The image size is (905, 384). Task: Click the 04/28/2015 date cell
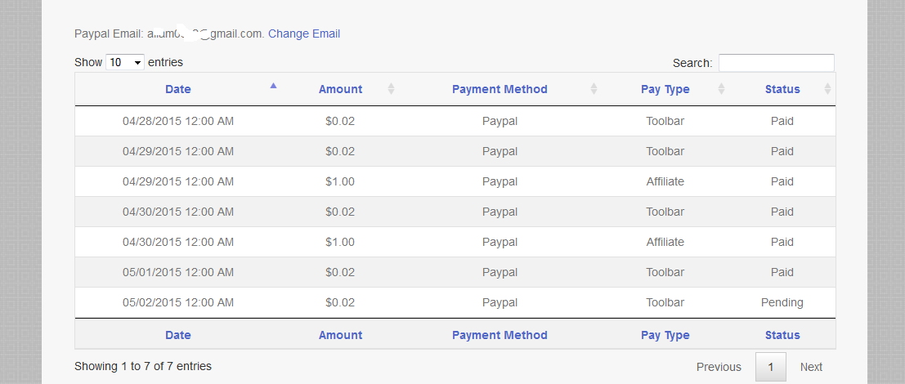pos(178,121)
